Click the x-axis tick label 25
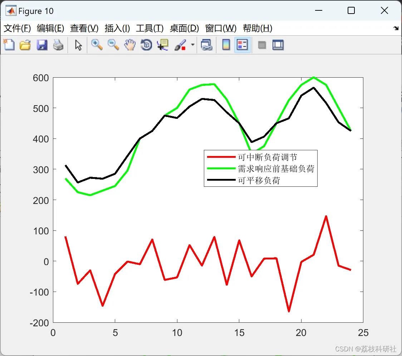402x356 pixels. 363,333
